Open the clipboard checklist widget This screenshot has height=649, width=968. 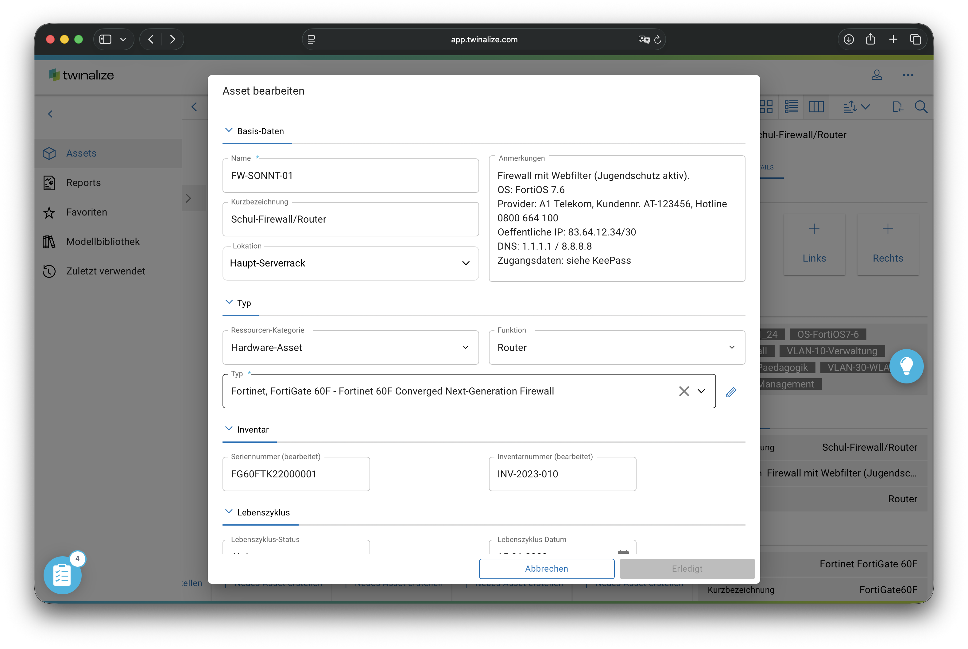point(63,575)
